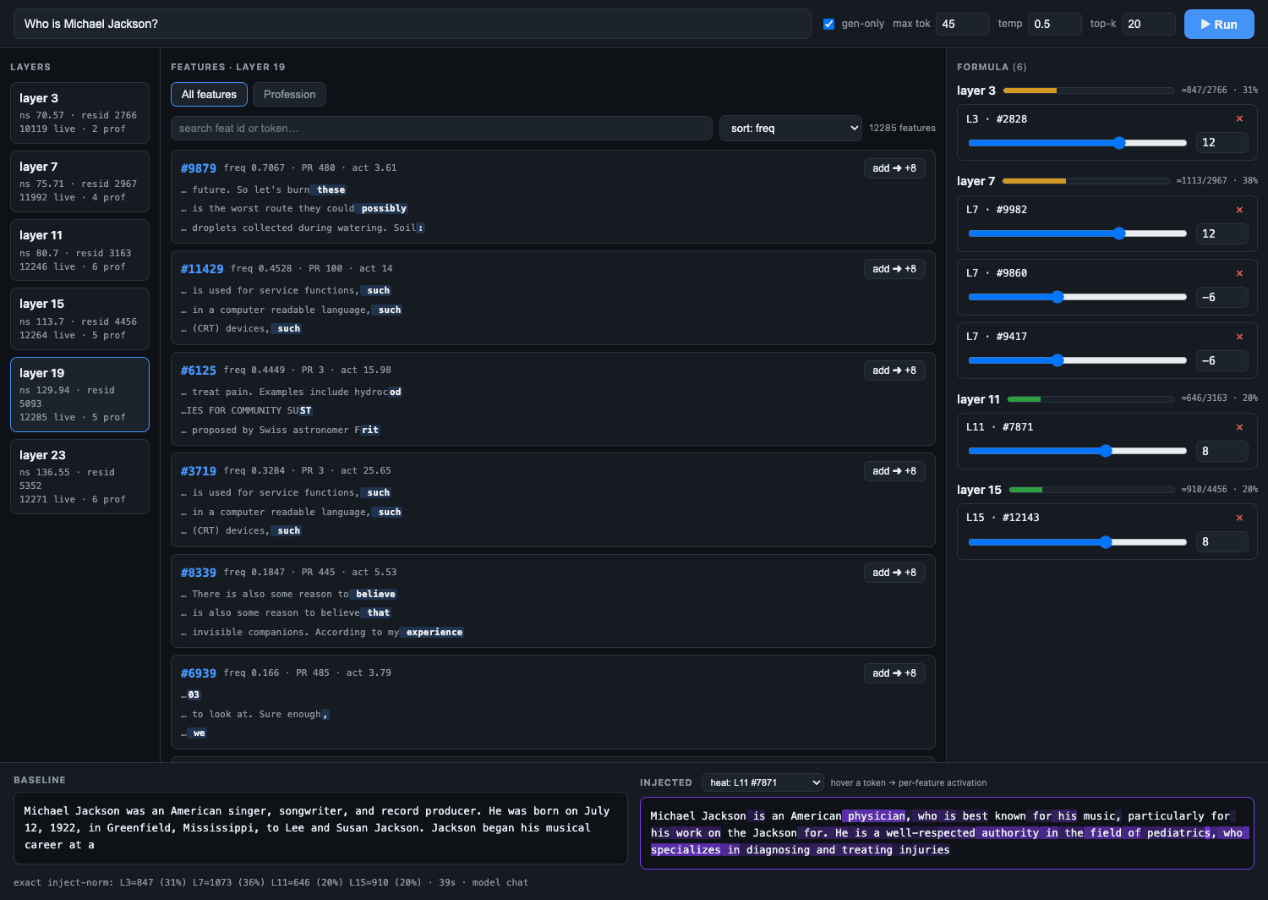
Task: Open feature #11429 id link
Action: pos(202,269)
